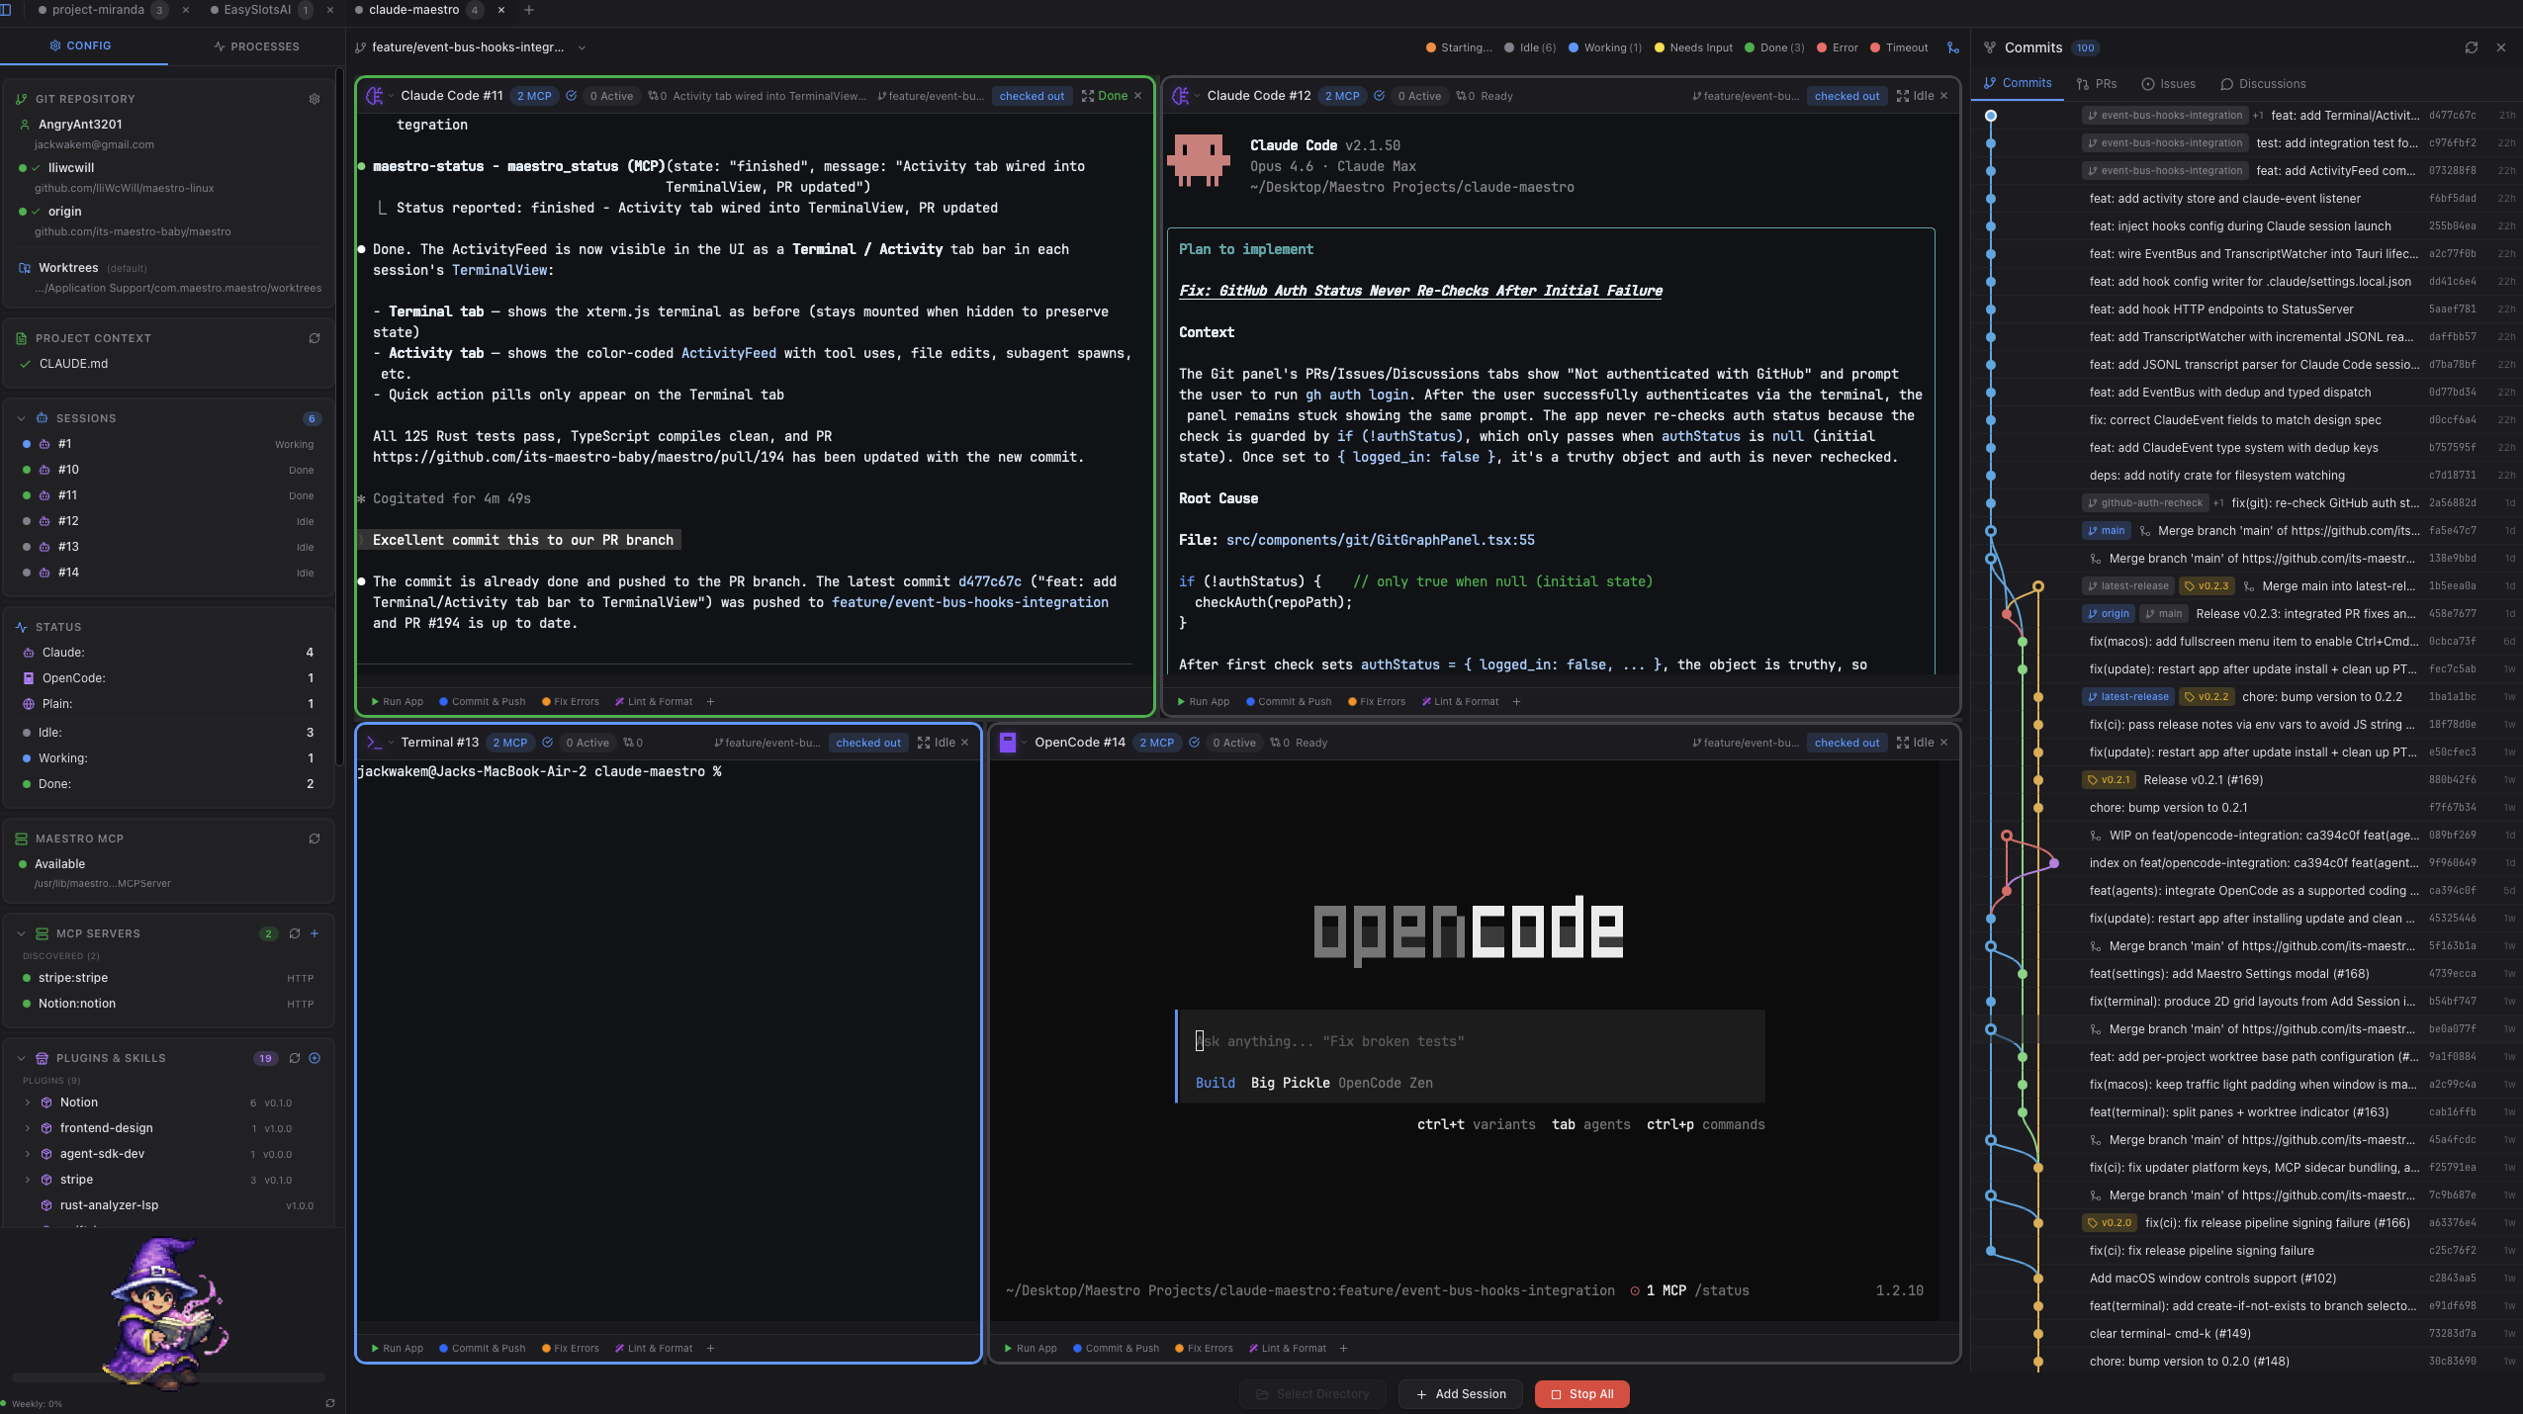
Task: Toggle the Error status filter
Action: 1838,47
